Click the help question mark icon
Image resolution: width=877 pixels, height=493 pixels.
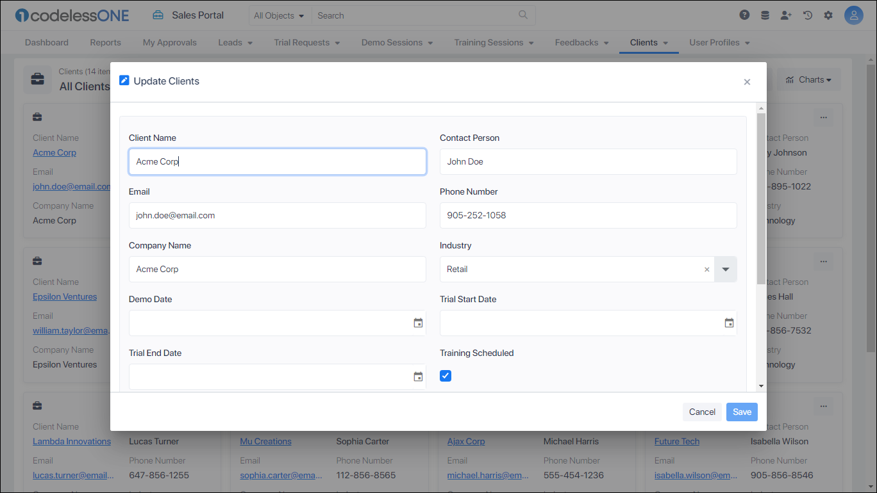(x=744, y=15)
